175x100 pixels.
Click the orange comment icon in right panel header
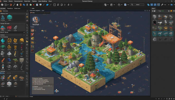171,11
